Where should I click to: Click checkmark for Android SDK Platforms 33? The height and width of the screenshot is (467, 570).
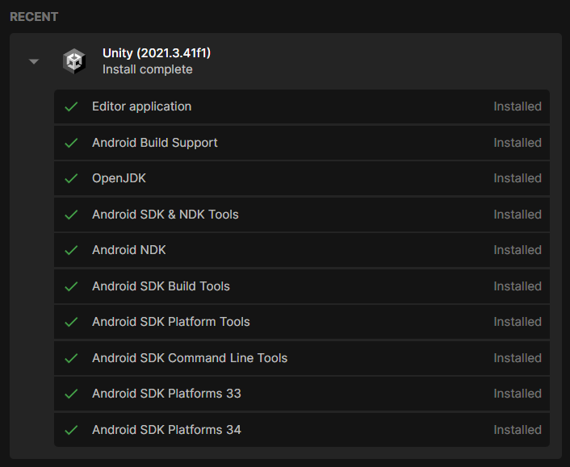click(x=71, y=394)
